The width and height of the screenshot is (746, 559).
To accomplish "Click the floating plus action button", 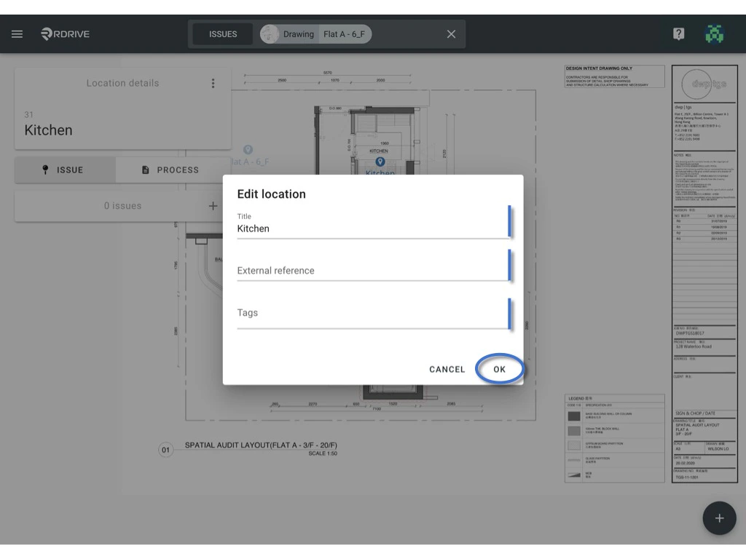I will [719, 518].
